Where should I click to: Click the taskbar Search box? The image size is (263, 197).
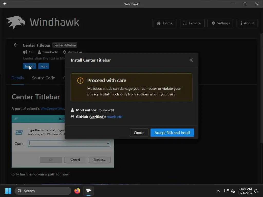43,191
